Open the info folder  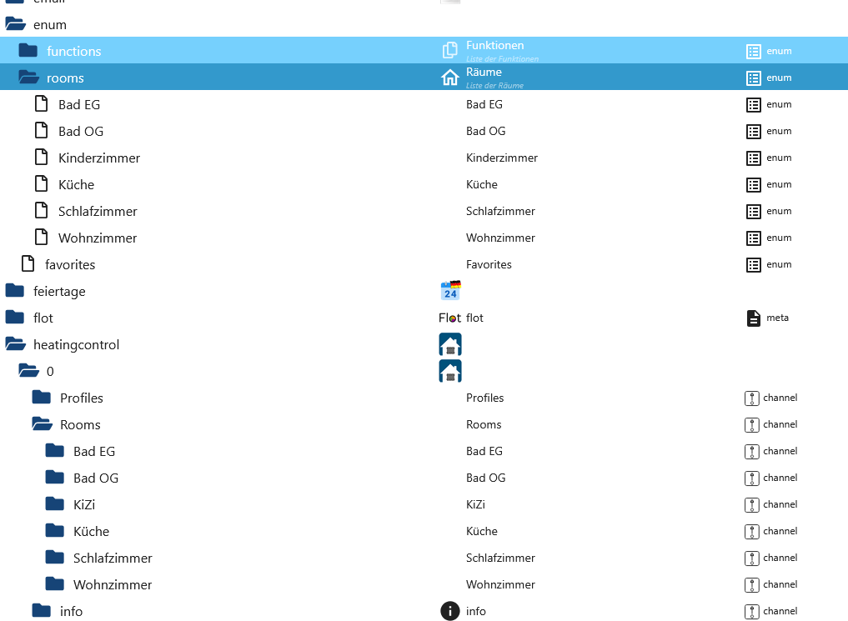click(42, 611)
